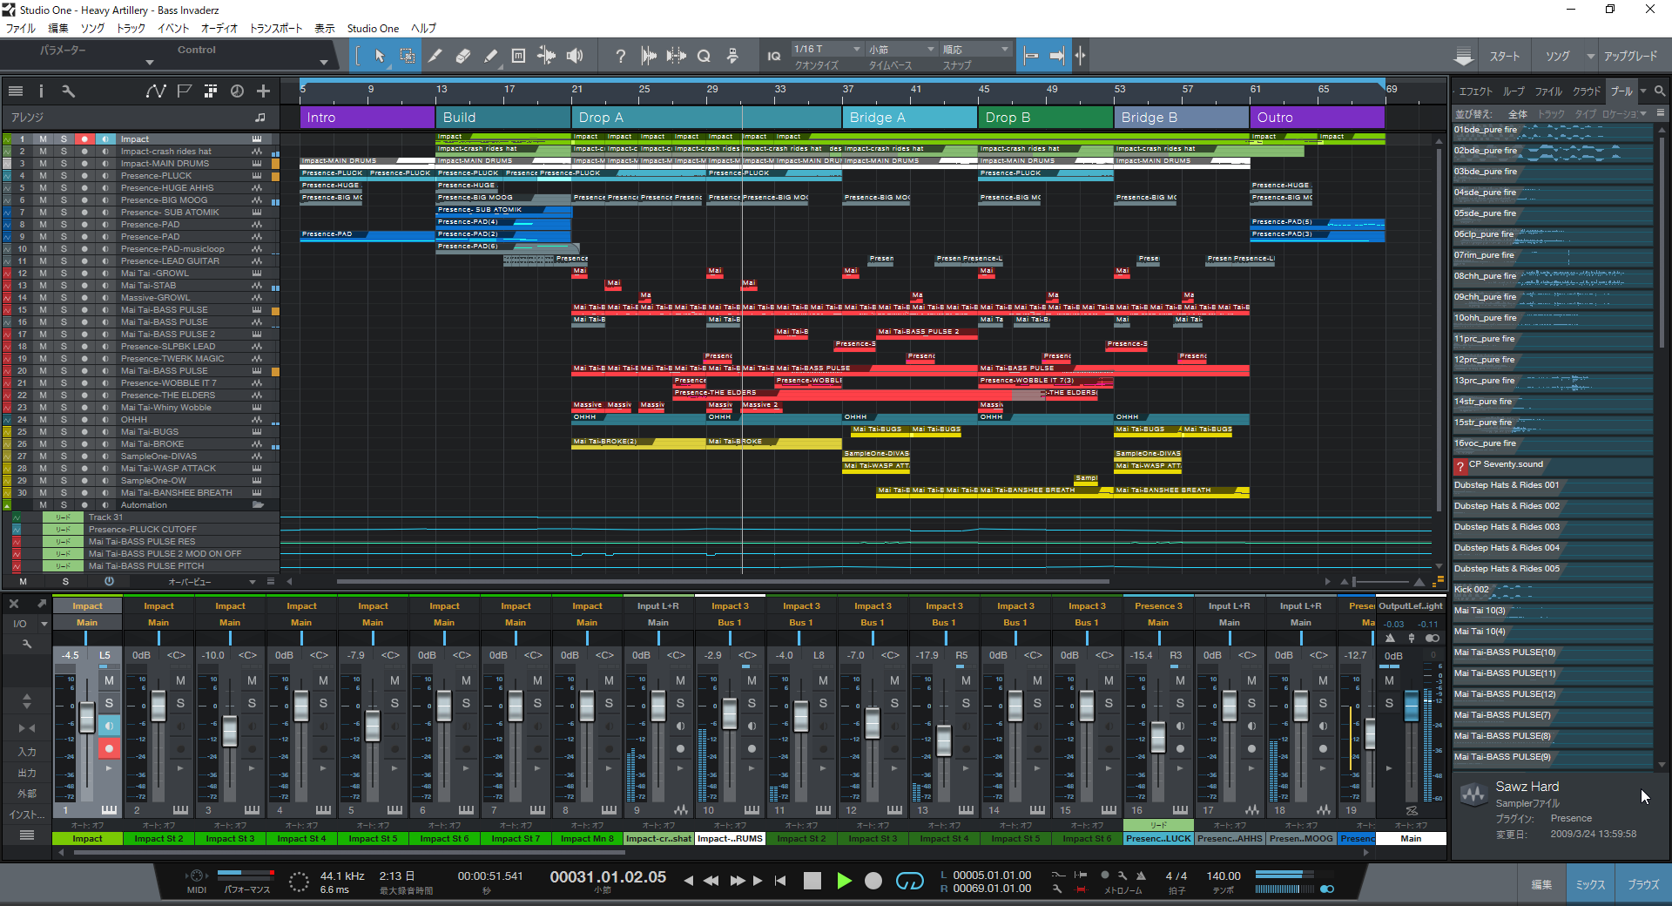Toggle the ブラウズ browser view
Screen dimensions: 1672x906
pos(1643,884)
